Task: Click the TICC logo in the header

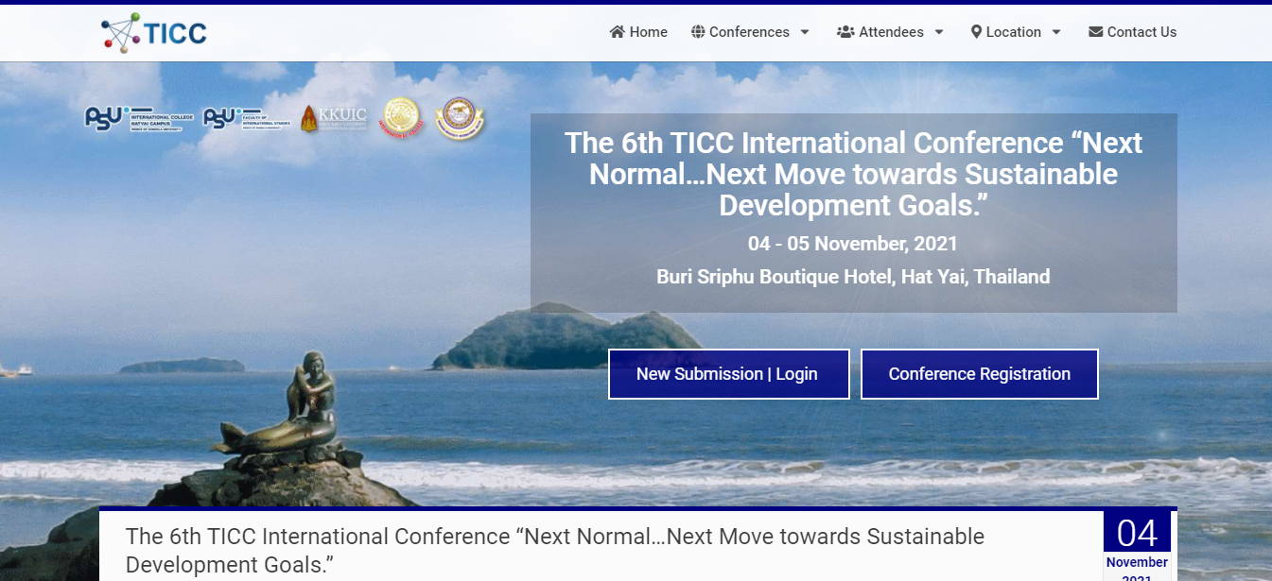Action: point(153,32)
